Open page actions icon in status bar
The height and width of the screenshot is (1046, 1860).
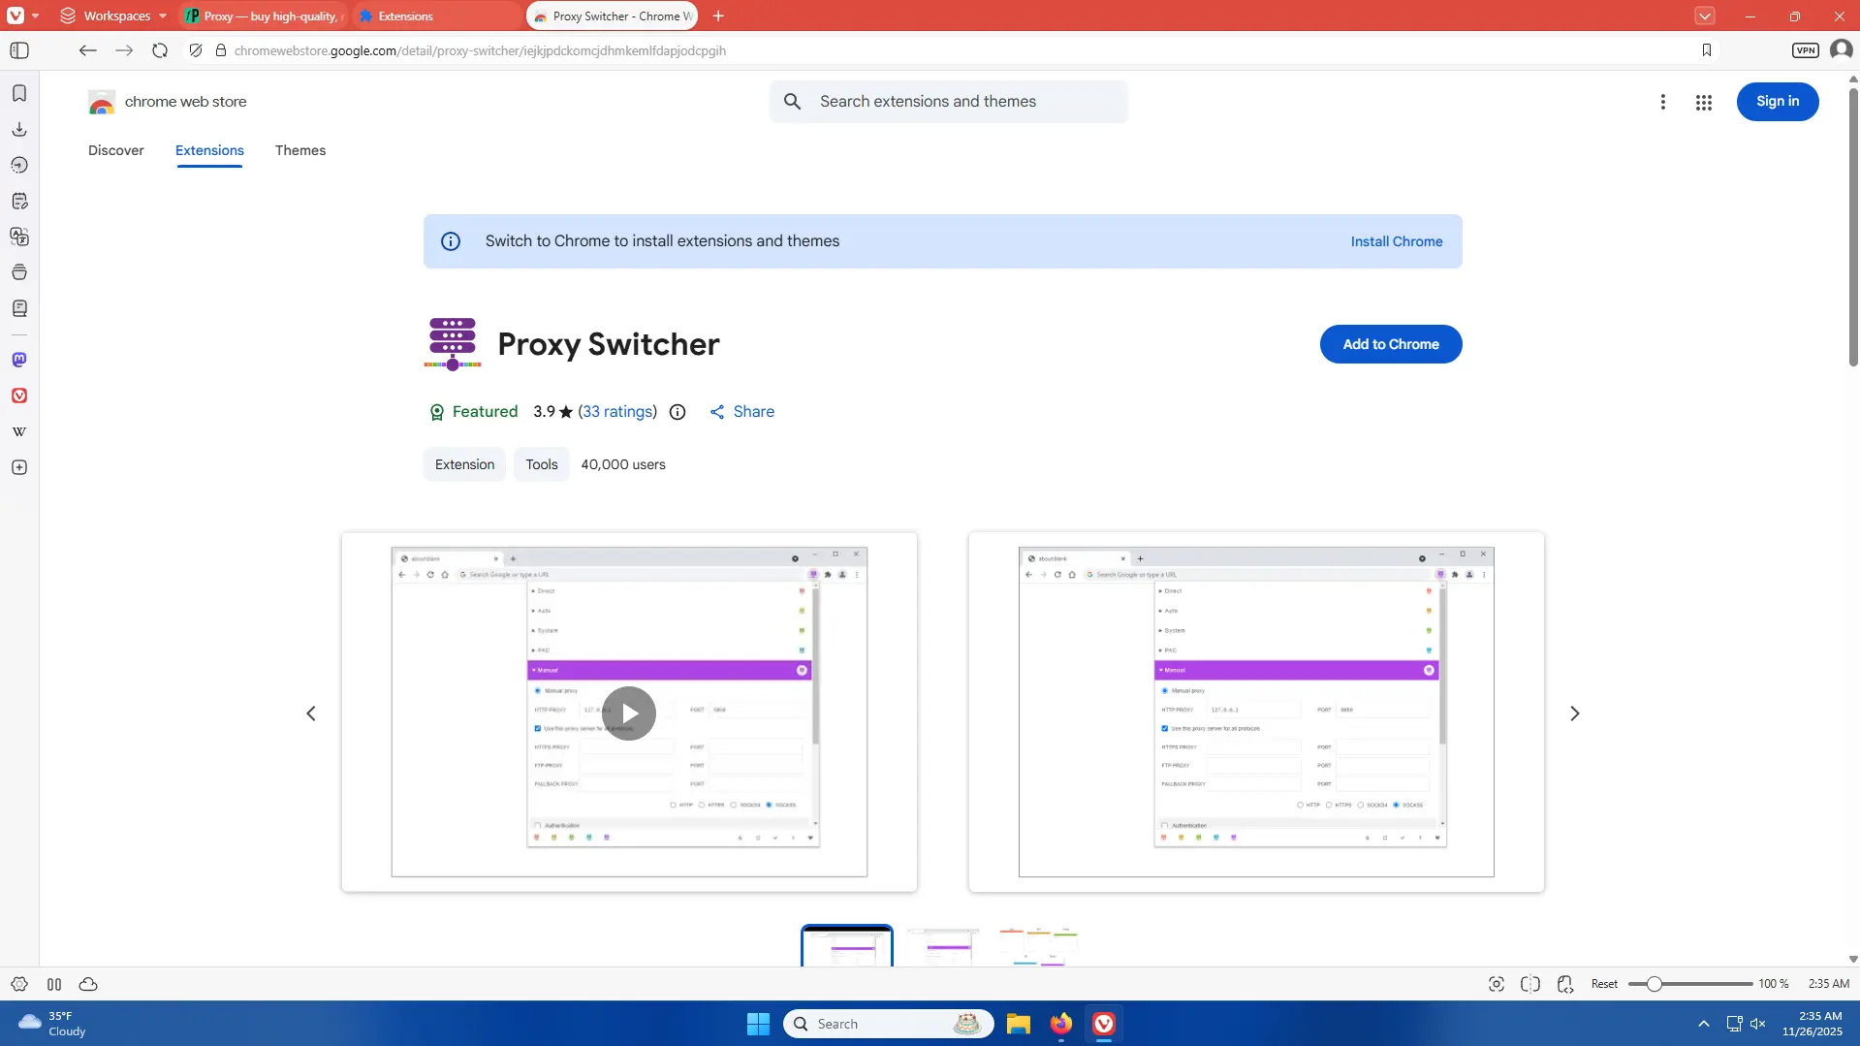1565,984
